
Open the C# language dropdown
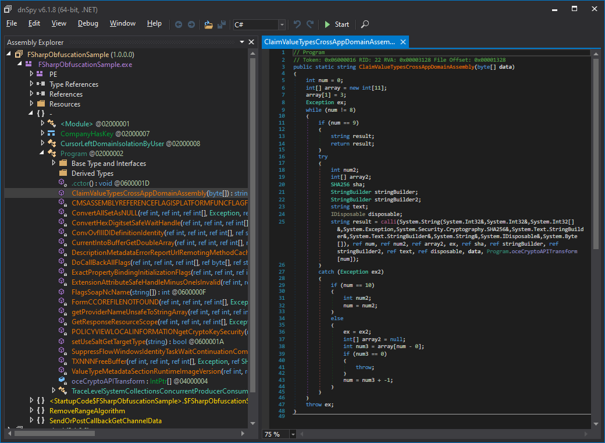click(x=282, y=24)
